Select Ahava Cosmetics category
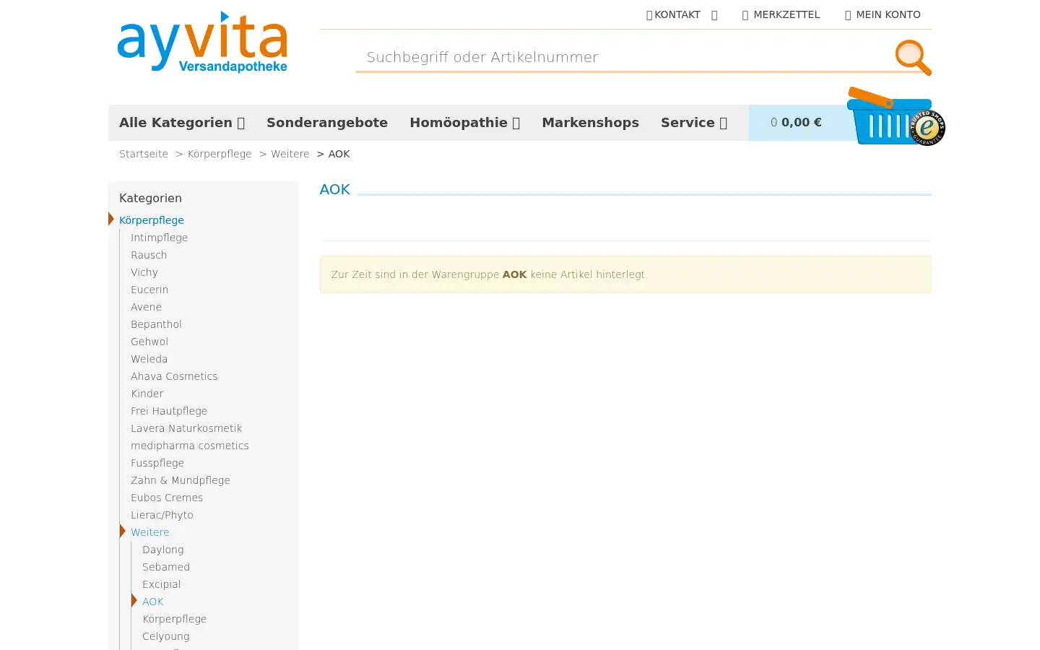 [174, 376]
